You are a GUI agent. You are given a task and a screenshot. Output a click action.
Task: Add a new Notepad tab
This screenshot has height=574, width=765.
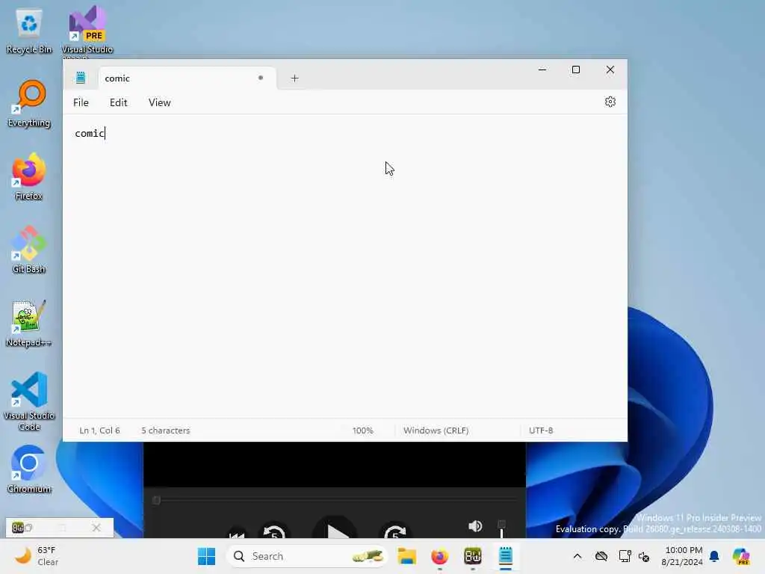(x=294, y=78)
